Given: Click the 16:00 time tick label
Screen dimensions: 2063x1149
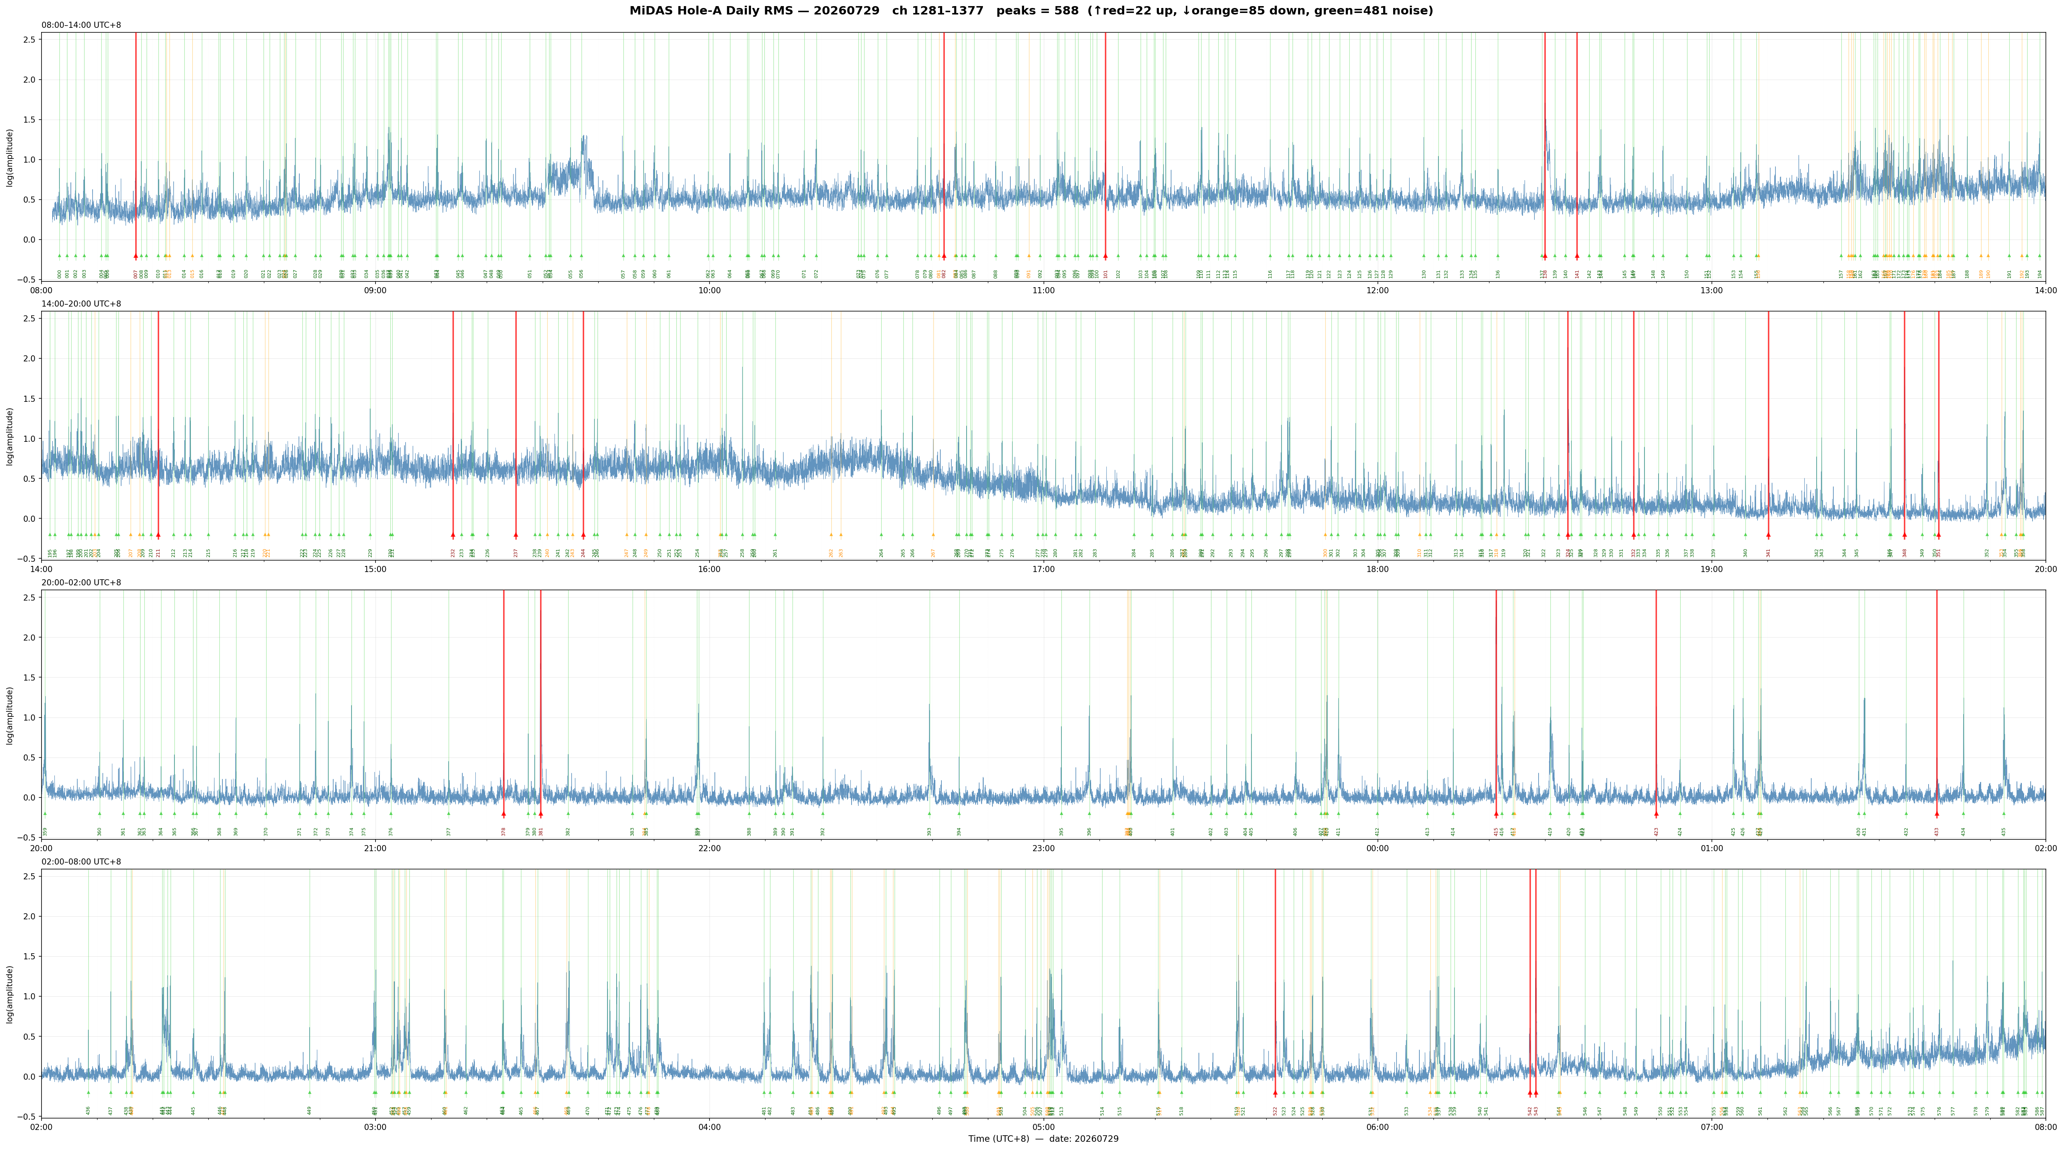Looking at the screenshot, I should pos(710,569).
